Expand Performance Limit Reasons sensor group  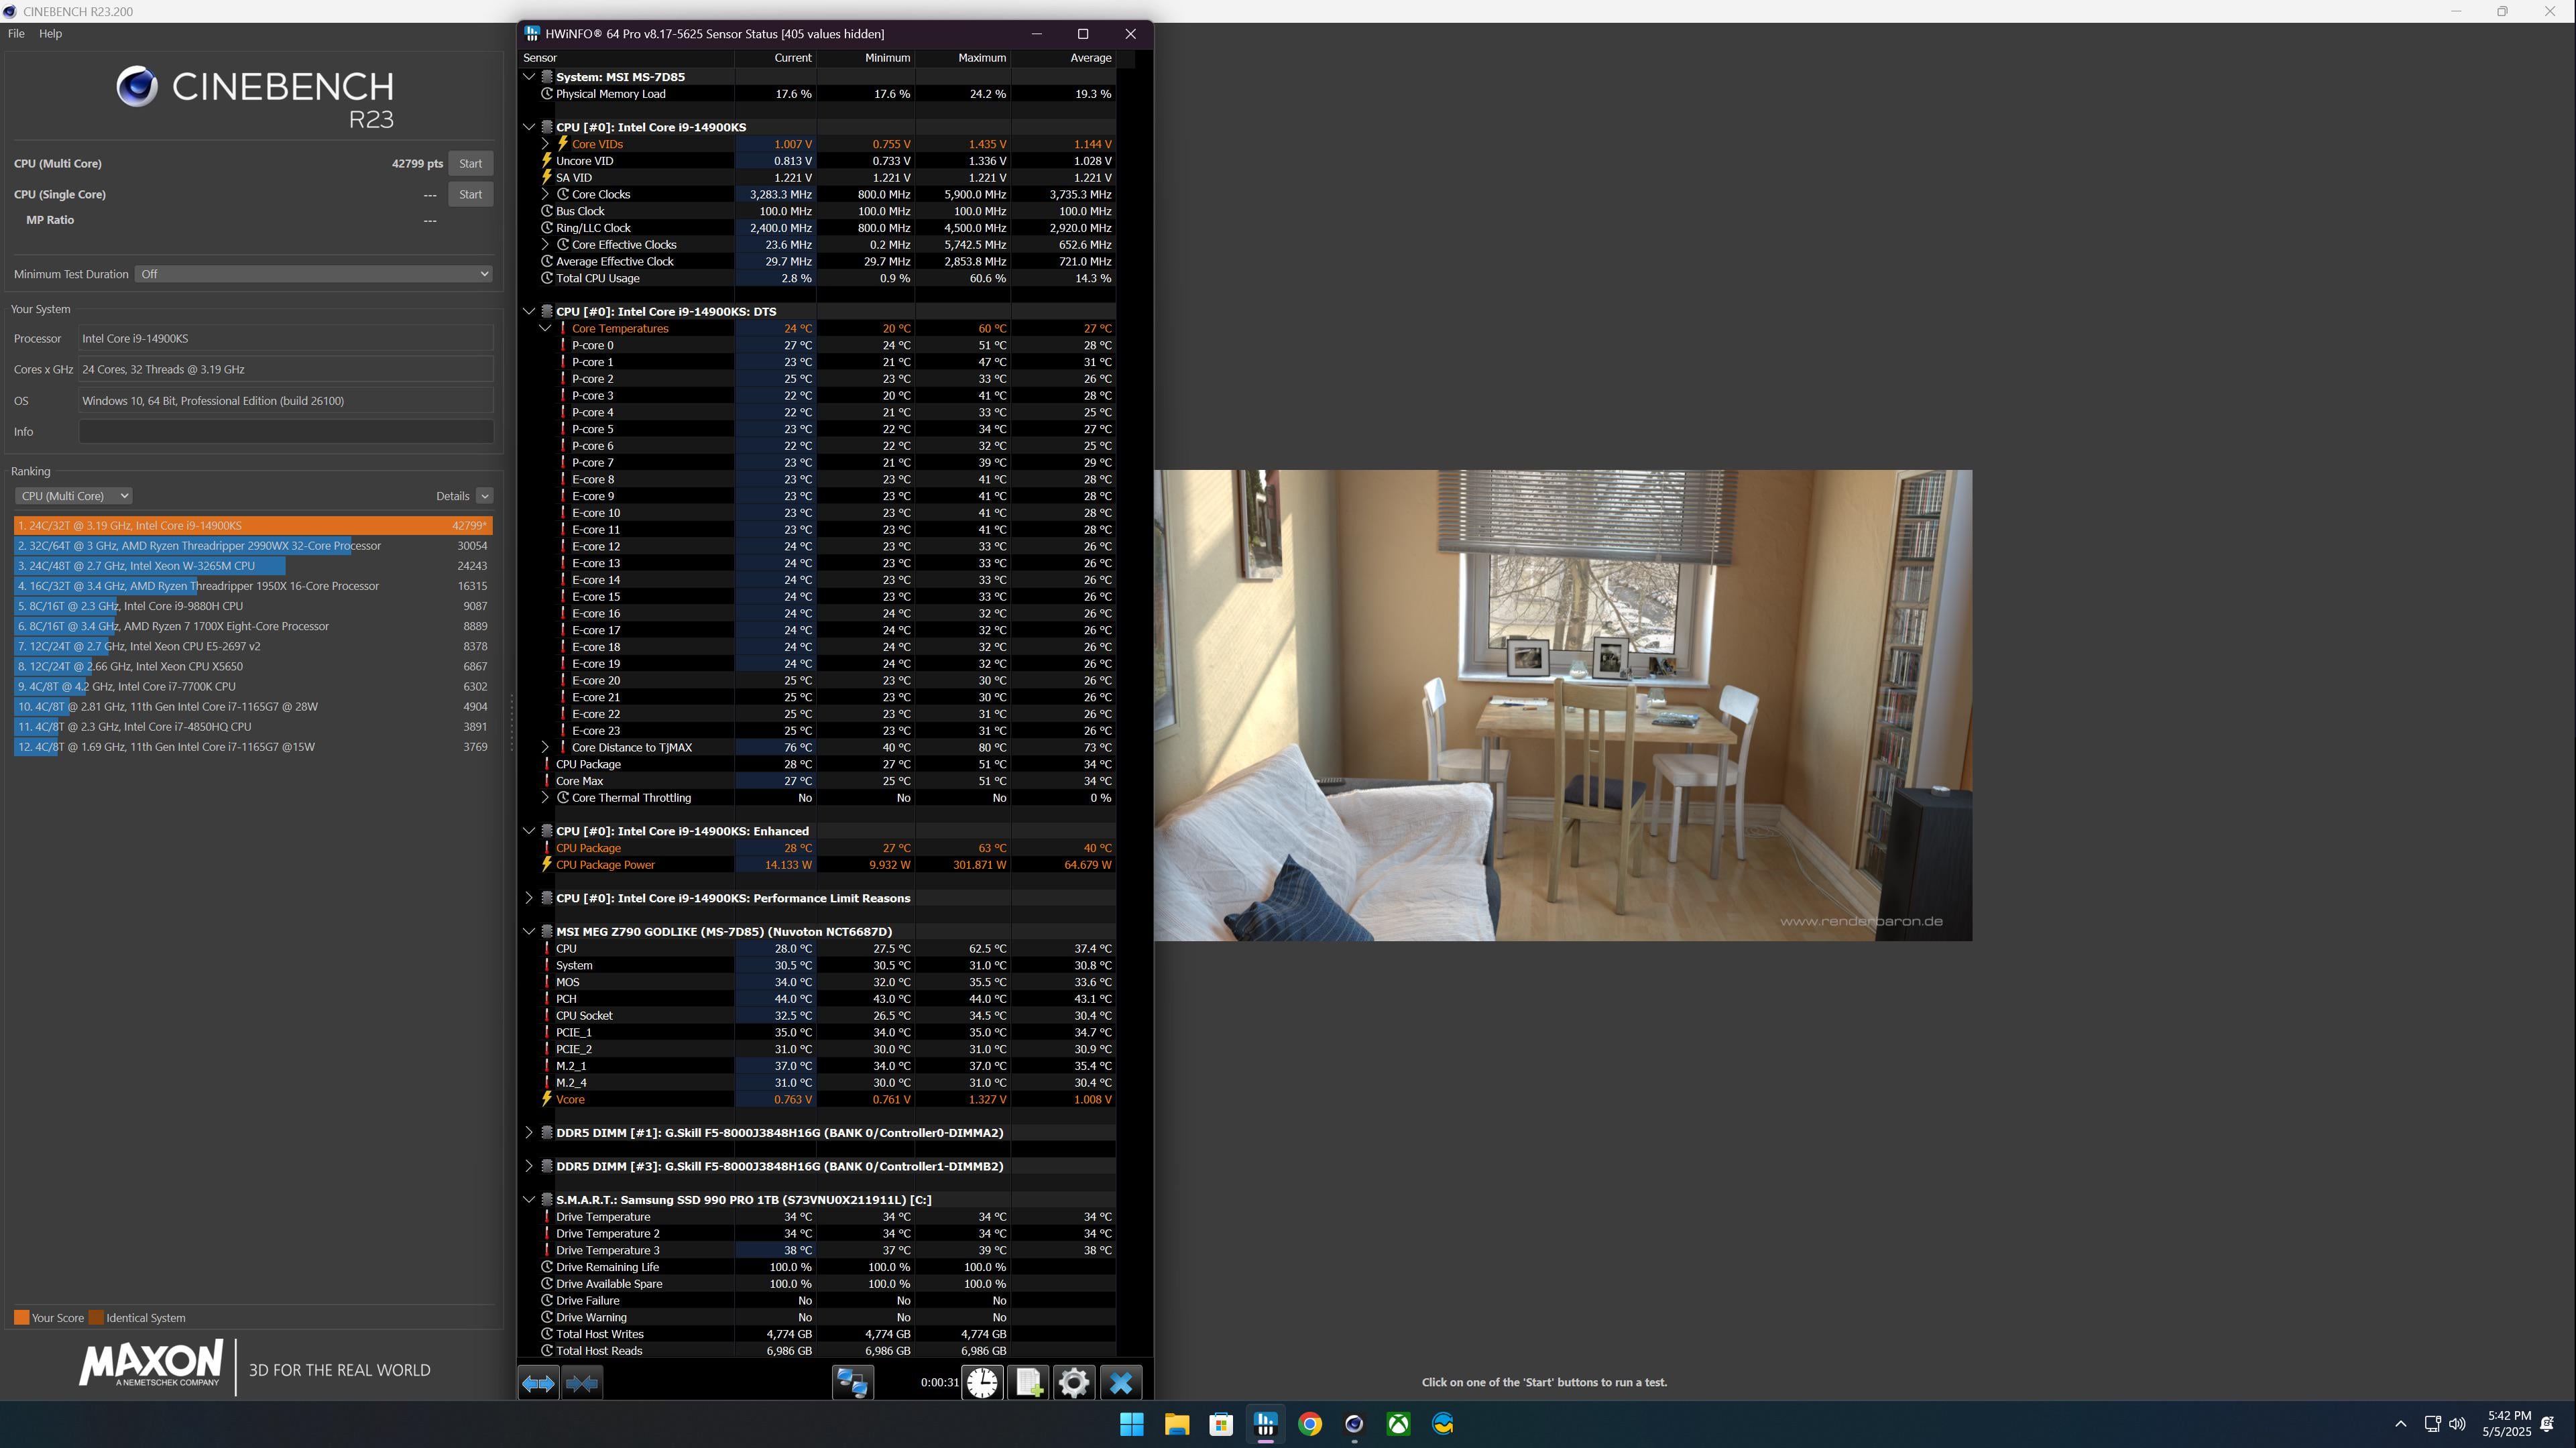(529, 898)
